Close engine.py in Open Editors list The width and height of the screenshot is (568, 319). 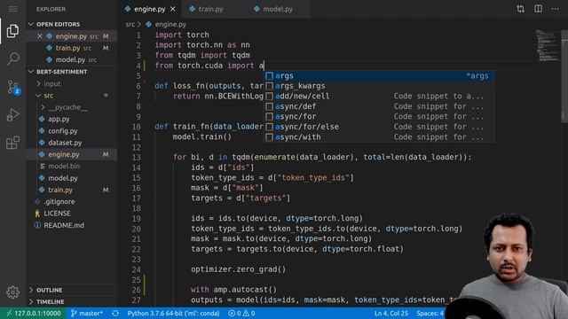[x=39, y=36]
